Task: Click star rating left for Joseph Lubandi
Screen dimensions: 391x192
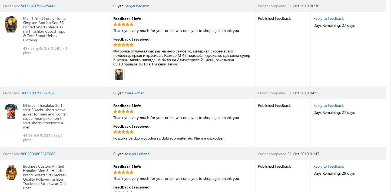Action: (123, 172)
